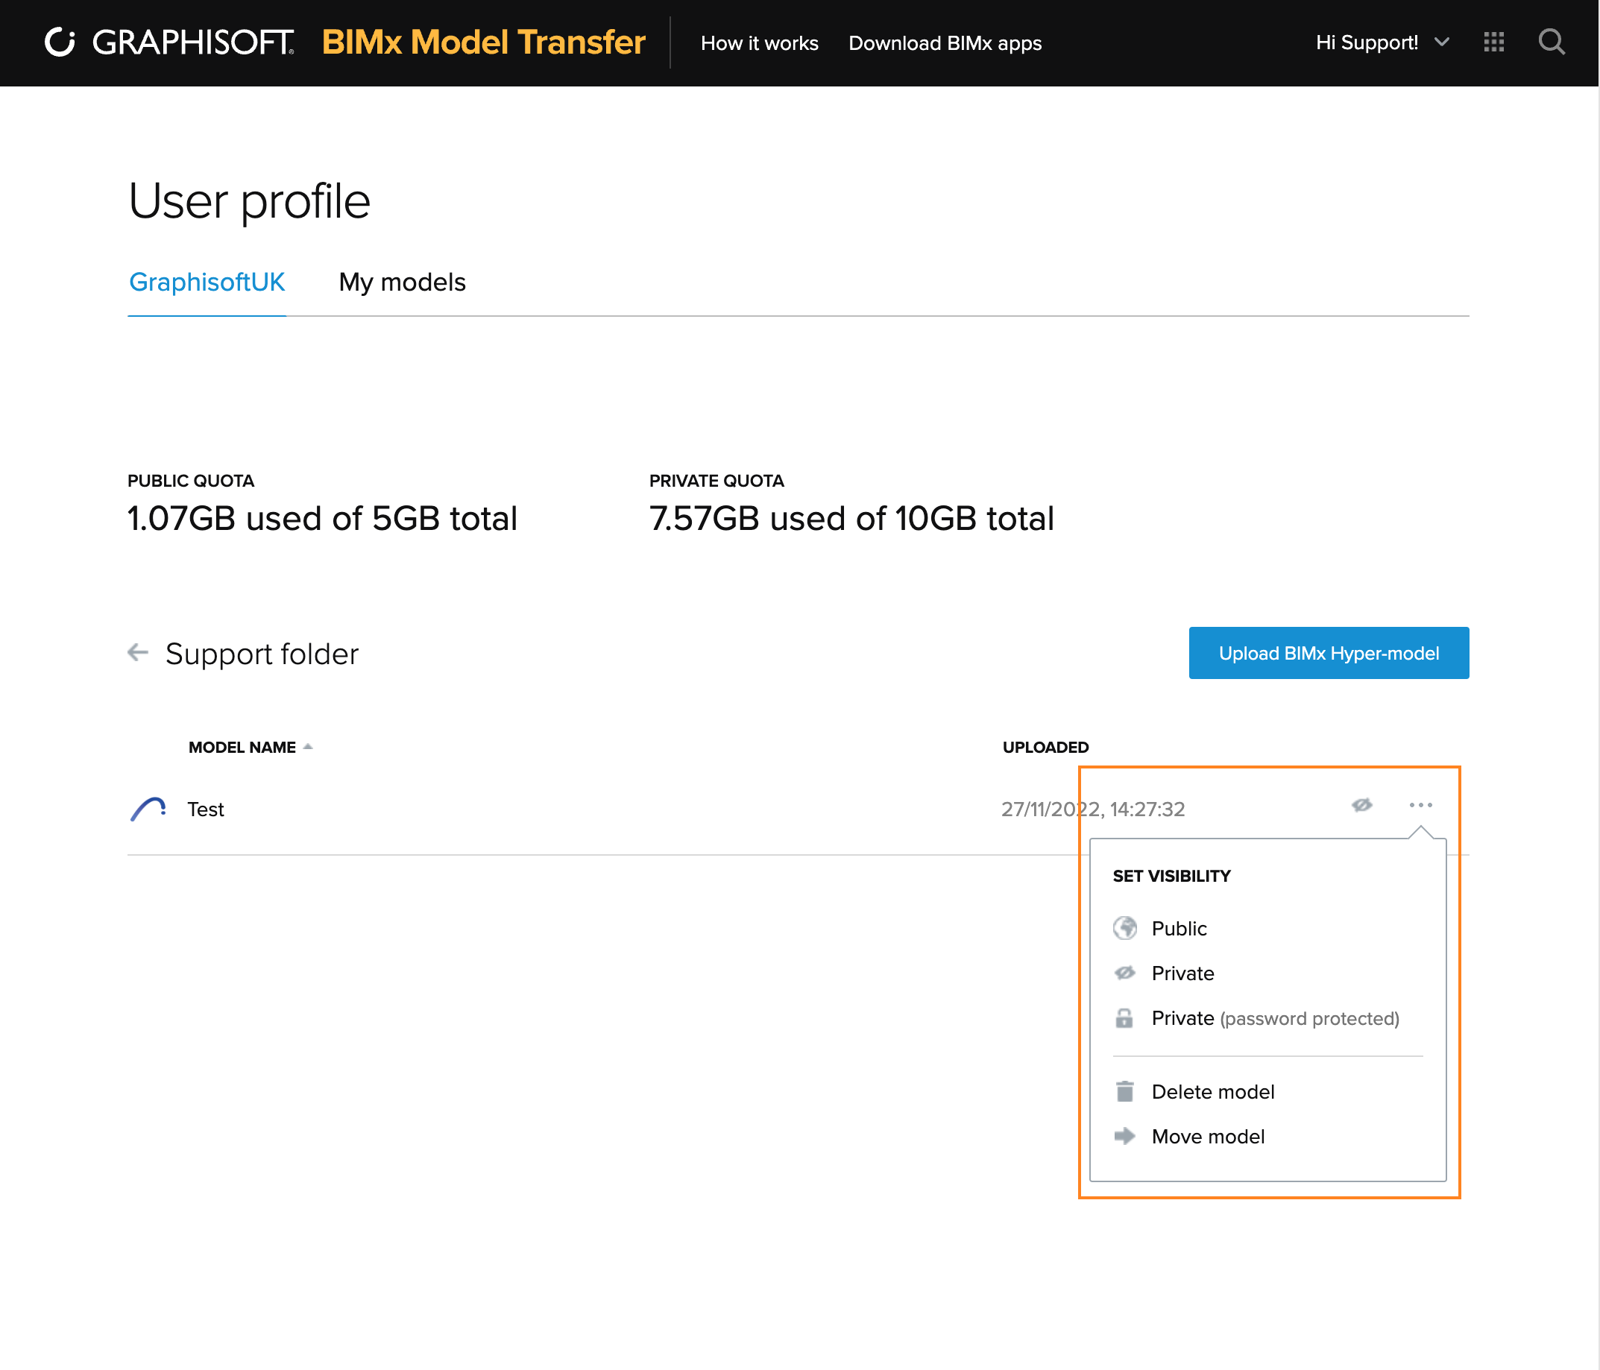This screenshot has height=1370, width=1600.
Task: Open Download BIMx apps link
Action: (945, 43)
